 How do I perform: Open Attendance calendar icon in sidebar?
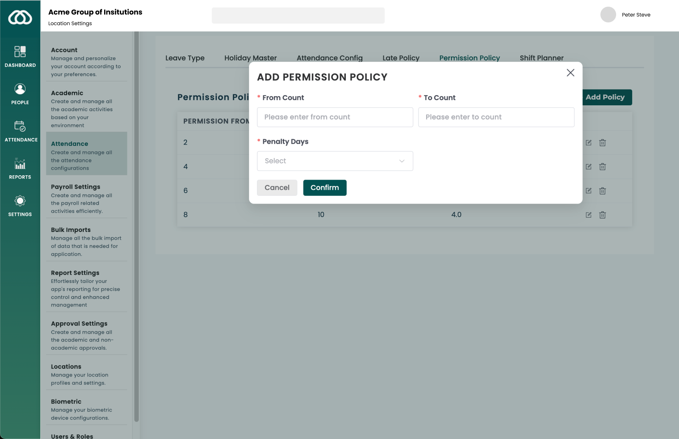pos(20,126)
